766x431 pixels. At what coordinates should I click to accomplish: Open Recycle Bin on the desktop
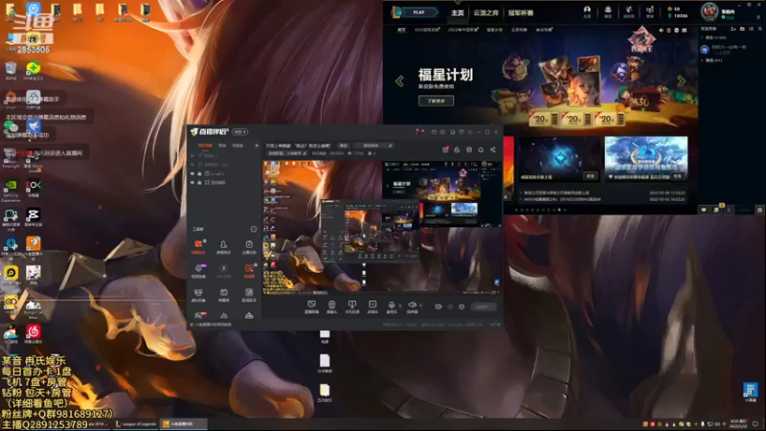tap(11, 70)
